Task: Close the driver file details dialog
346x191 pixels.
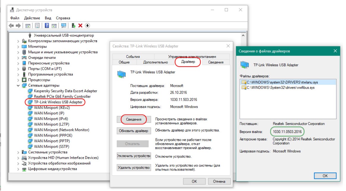Action: coord(335,51)
